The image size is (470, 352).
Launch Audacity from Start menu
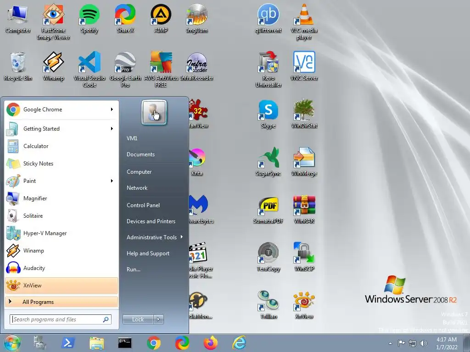62,268
